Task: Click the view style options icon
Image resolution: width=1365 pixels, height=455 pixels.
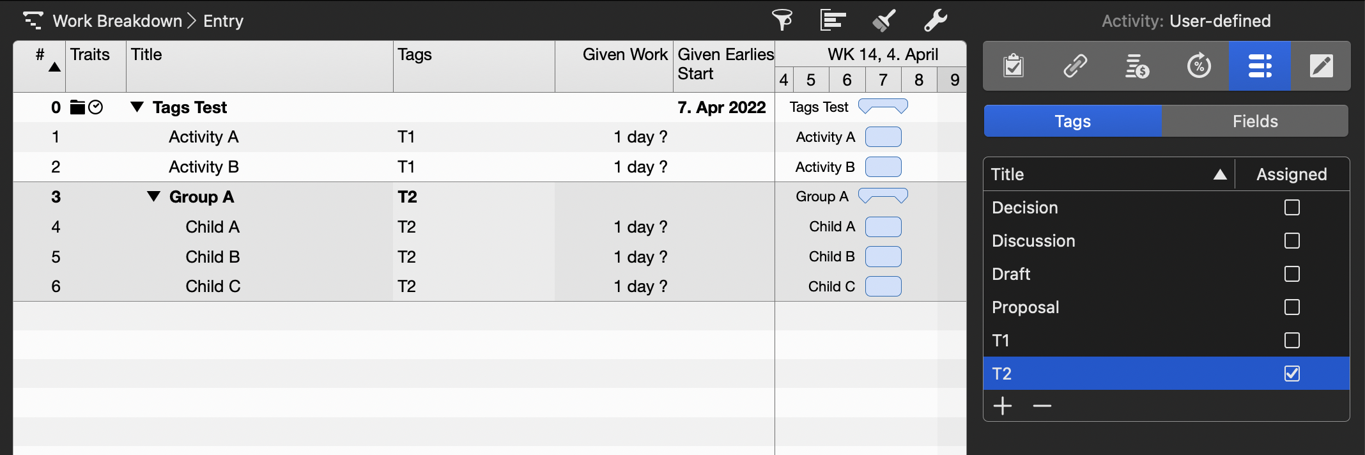Action: click(833, 20)
